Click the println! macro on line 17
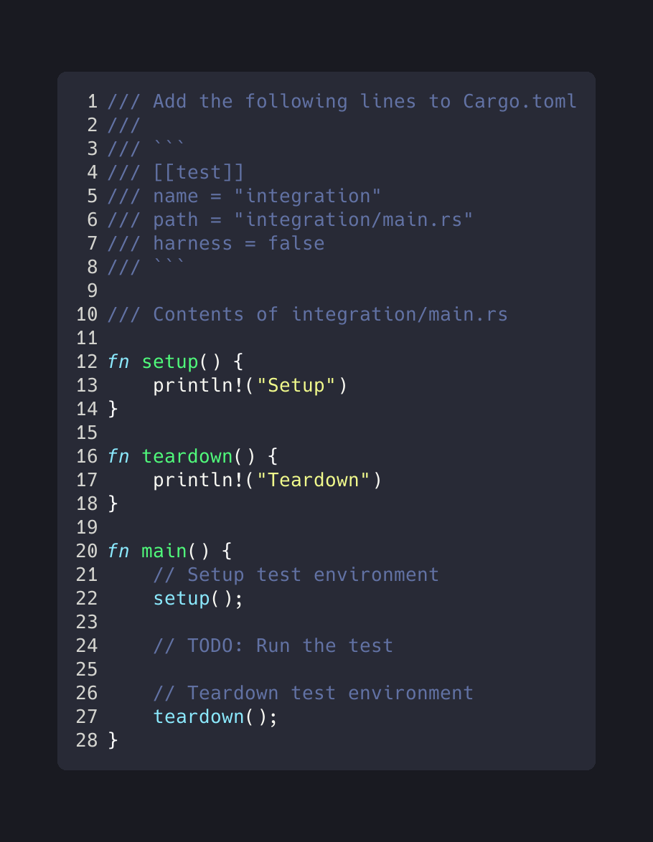Screen dimensions: 653x842 198,480
